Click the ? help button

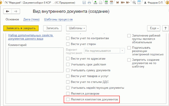[165, 28]
